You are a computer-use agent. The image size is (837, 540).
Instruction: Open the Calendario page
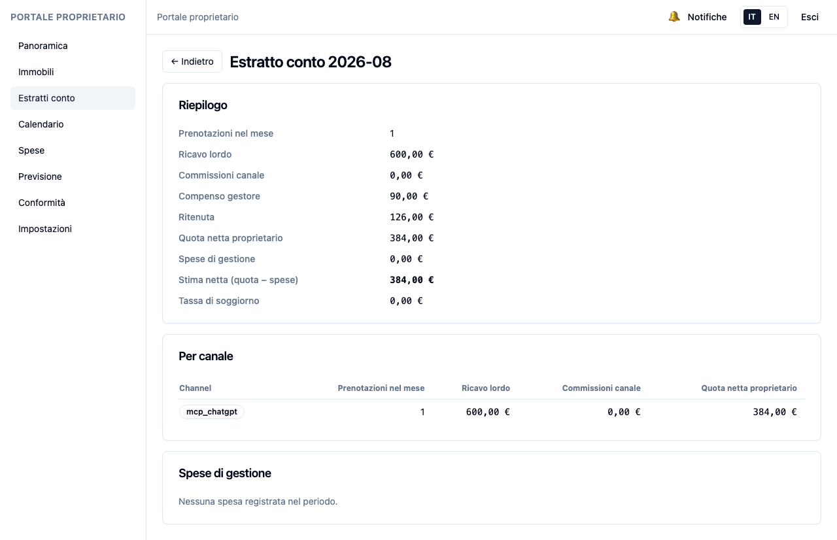73,124
